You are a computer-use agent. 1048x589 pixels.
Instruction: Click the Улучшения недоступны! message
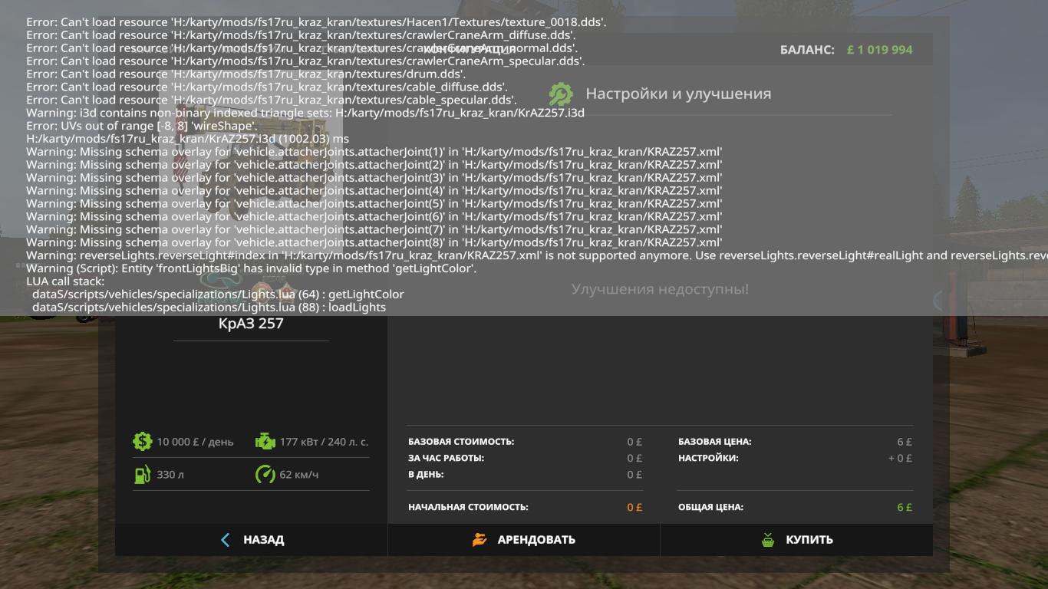(660, 289)
